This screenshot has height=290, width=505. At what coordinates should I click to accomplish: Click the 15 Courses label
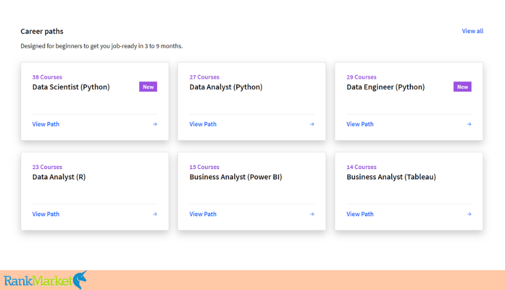pyautogui.click(x=204, y=167)
